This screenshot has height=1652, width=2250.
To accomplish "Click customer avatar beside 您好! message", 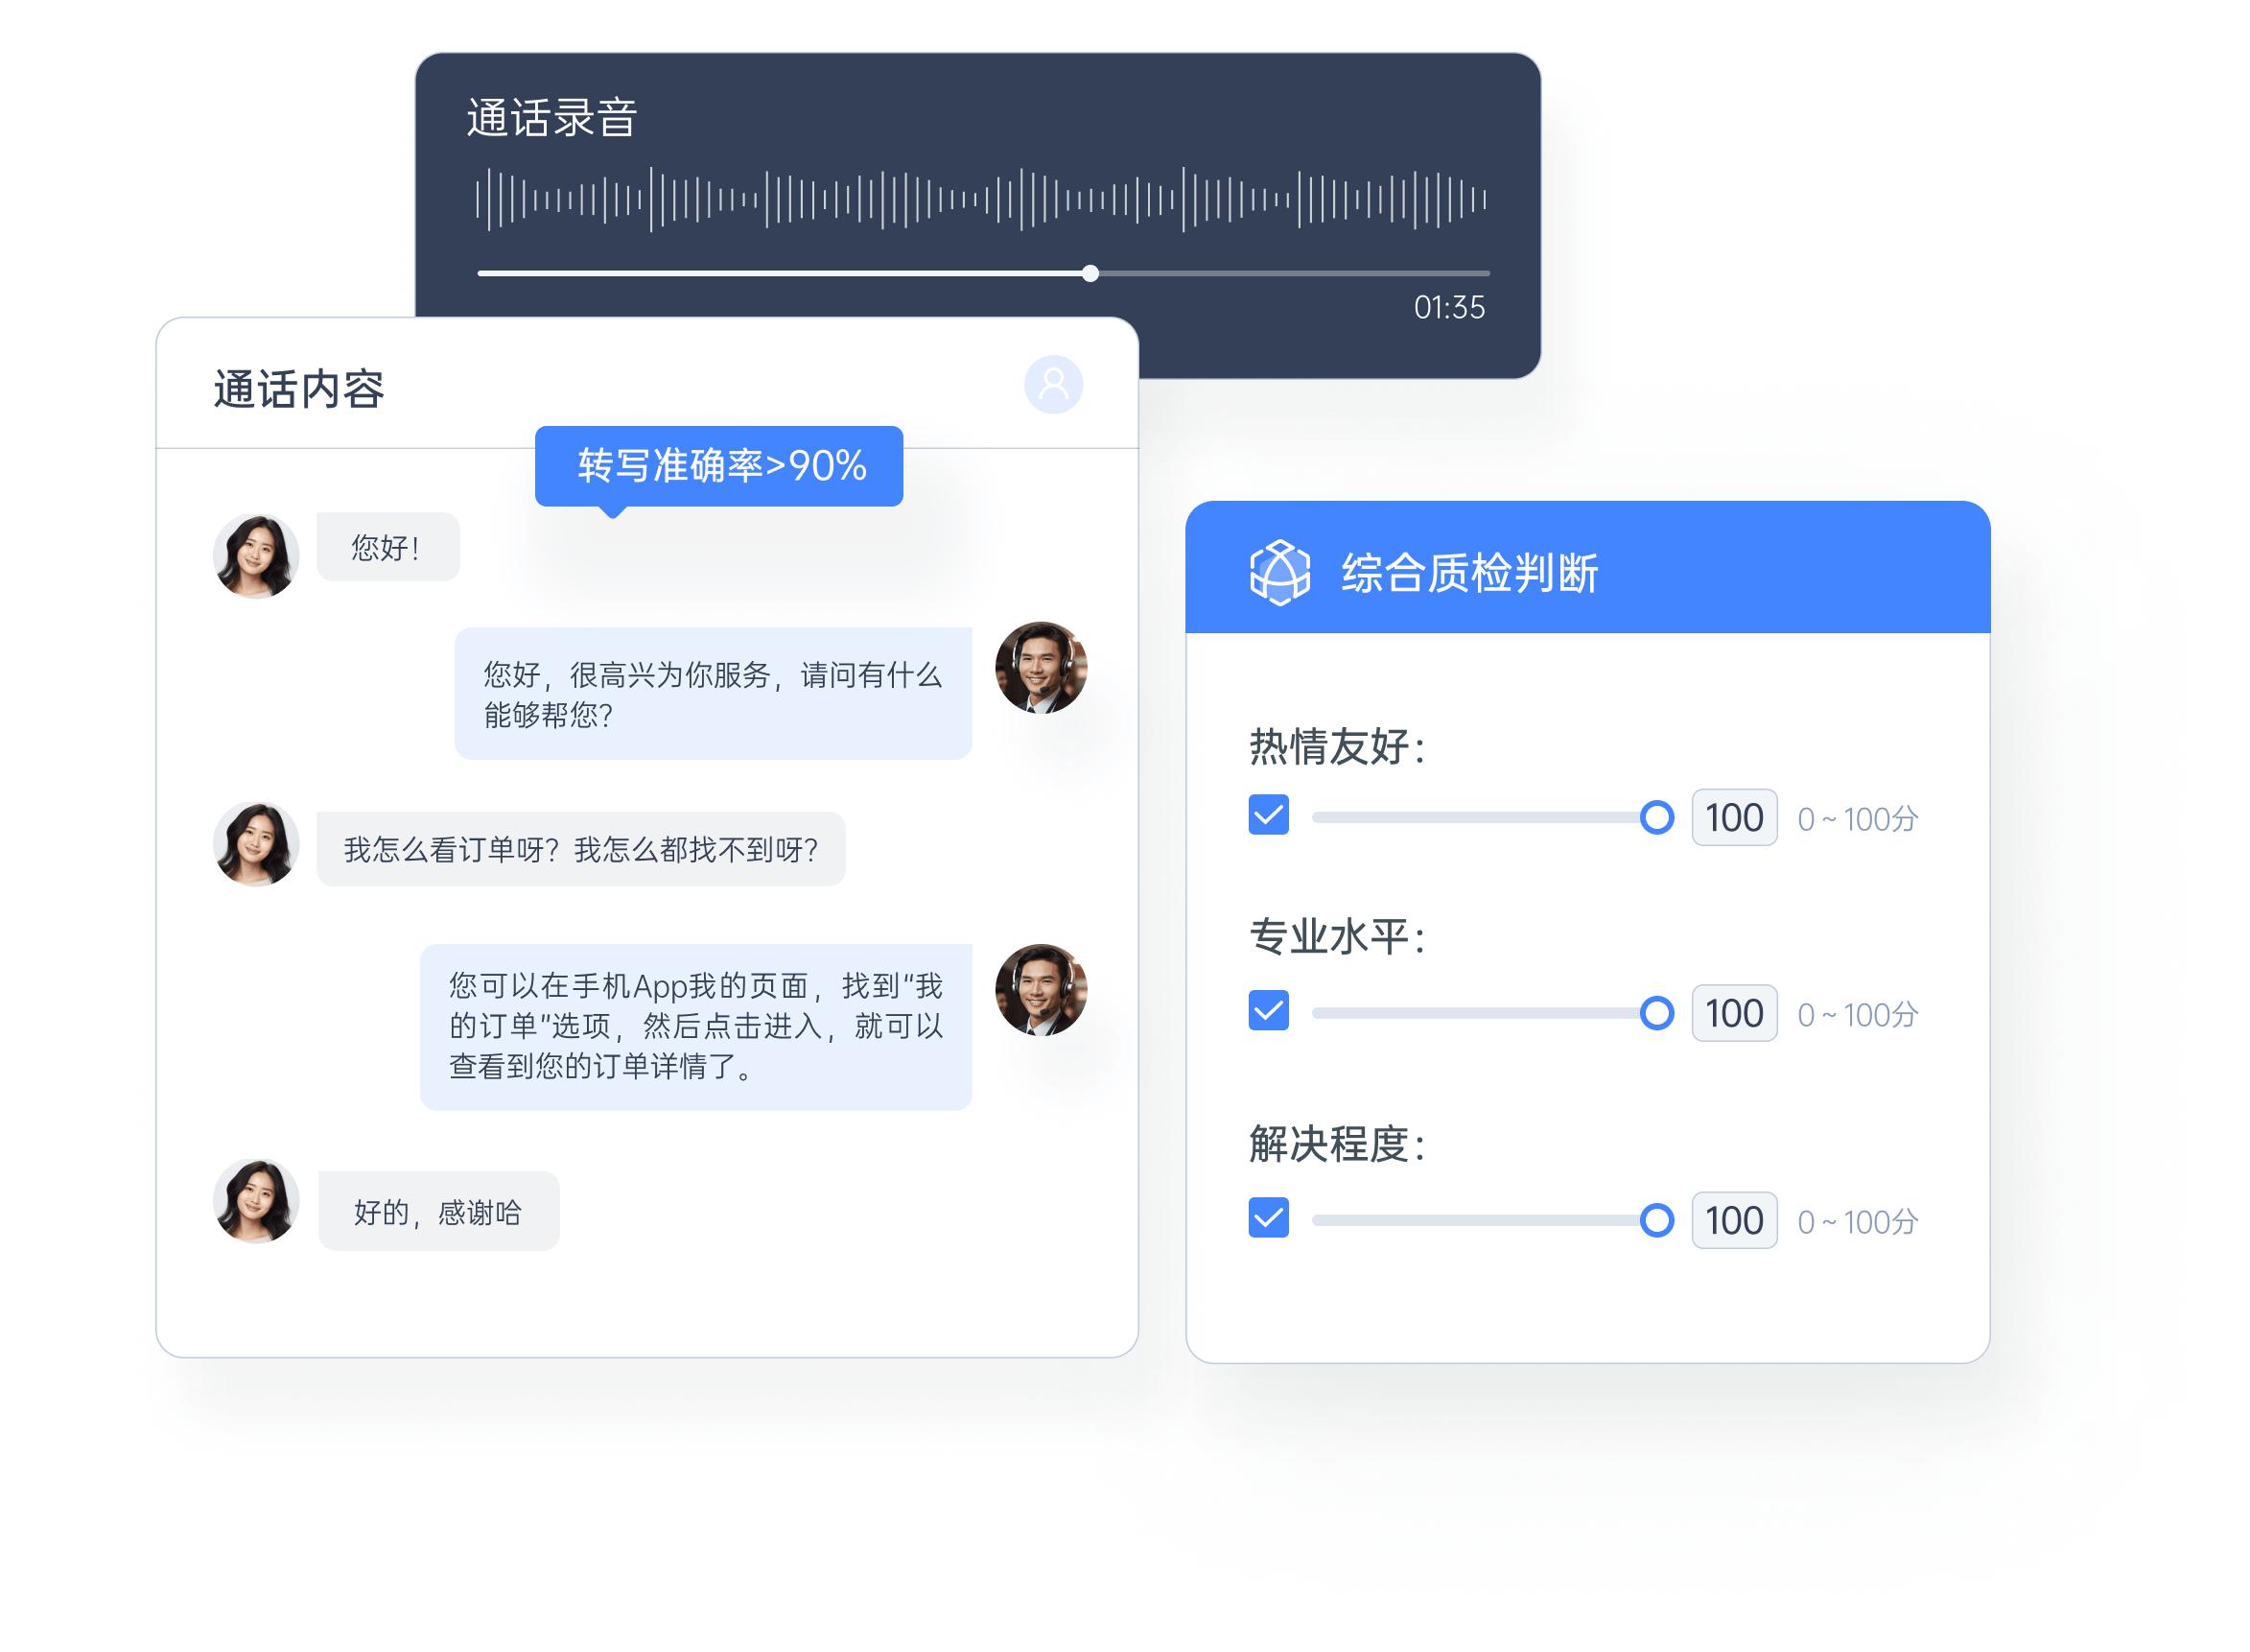I will tap(256, 556).
